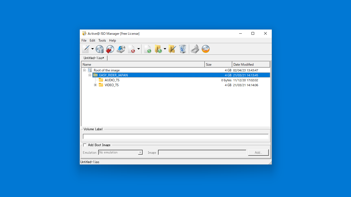Click the burn disc flame icon
The height and width of the screenshot is (197, 351).
206,49
